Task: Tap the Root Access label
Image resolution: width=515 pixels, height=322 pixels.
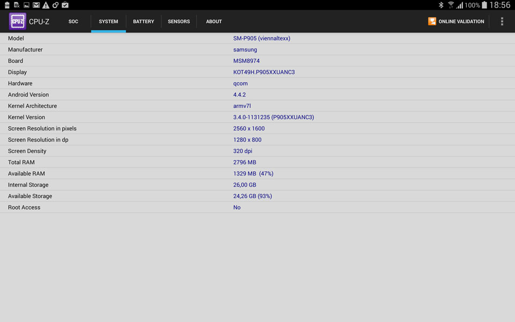Action: (24, 207)
